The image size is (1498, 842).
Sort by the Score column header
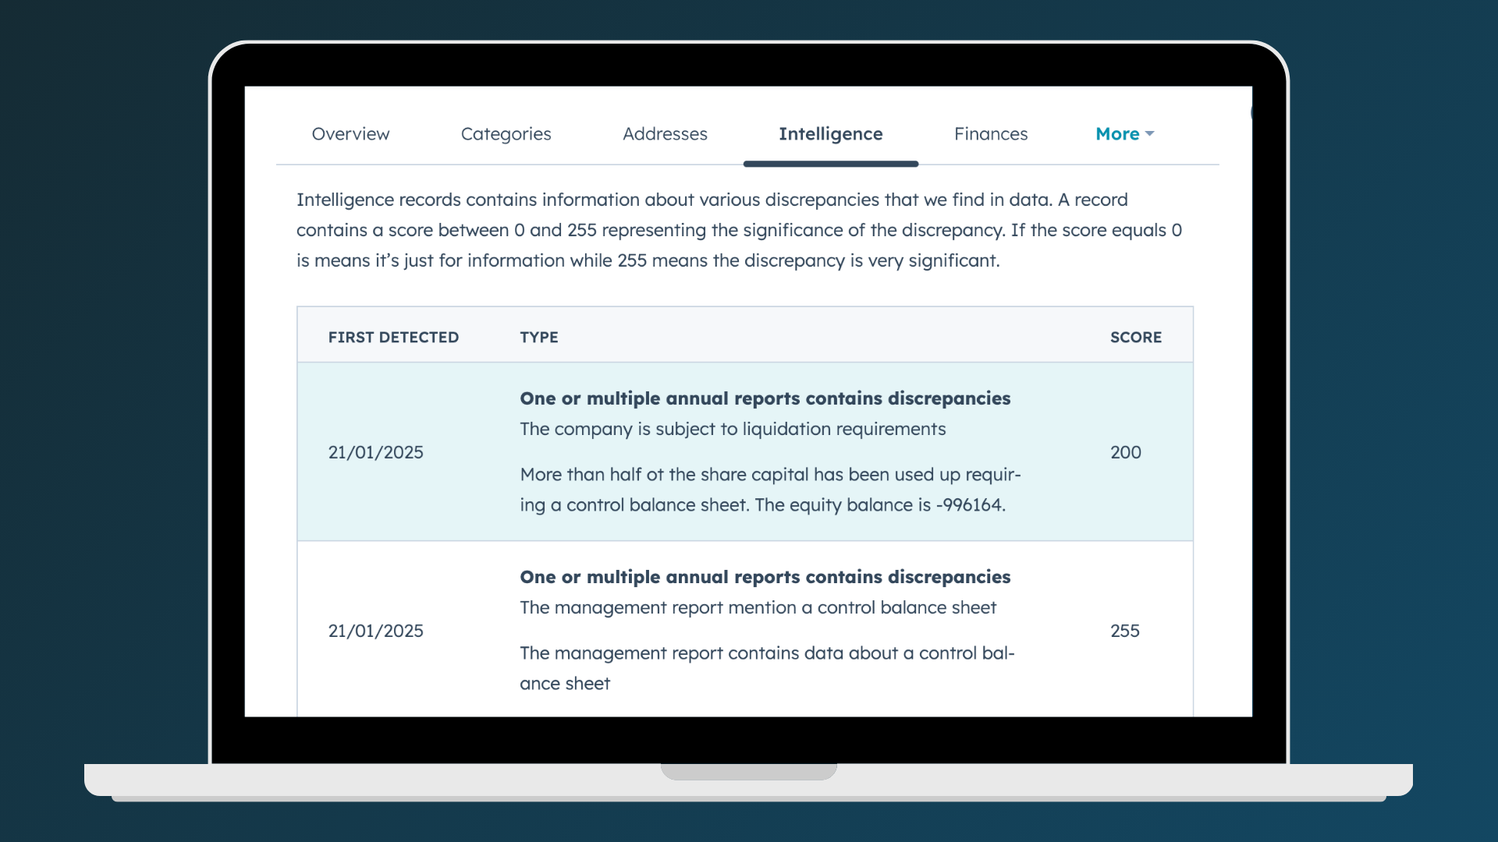(x=1135, y=338)
